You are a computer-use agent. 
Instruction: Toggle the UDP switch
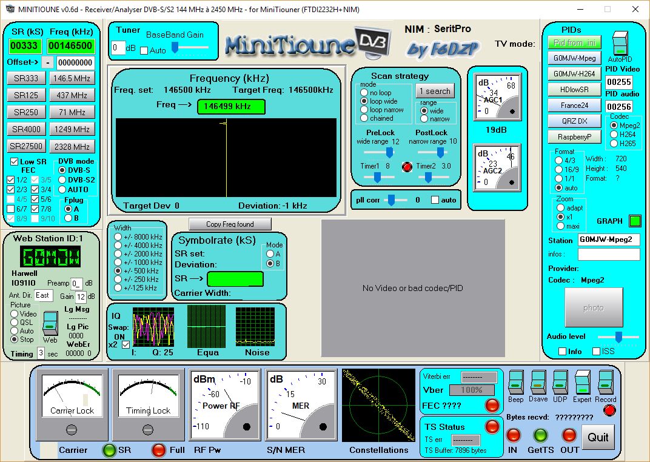560,381
